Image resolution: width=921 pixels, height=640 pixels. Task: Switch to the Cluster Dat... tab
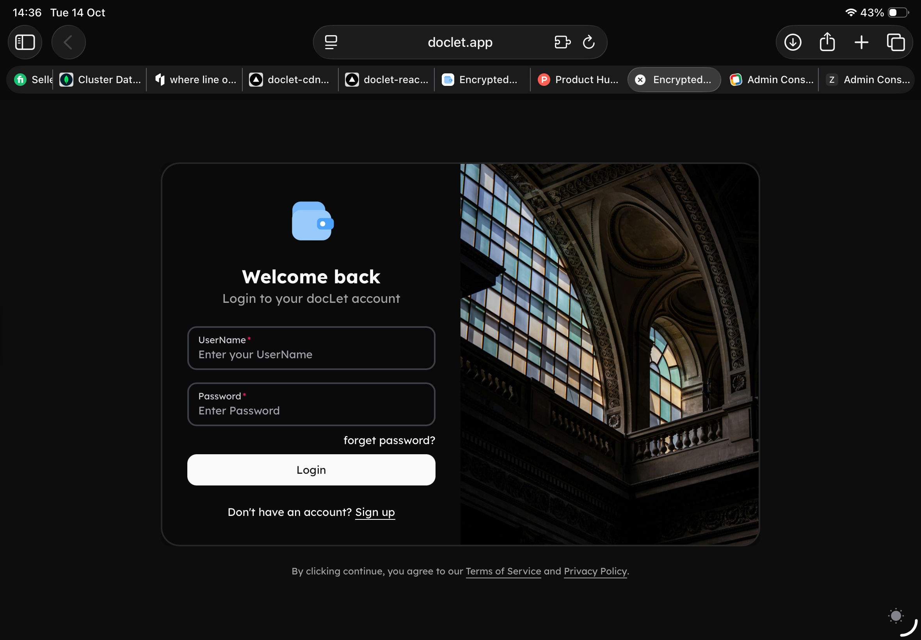[100, 80]
